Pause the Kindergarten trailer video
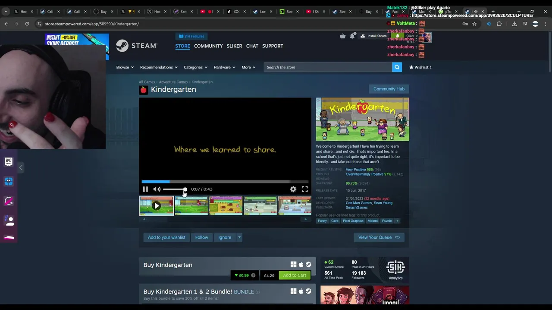Viewport: 552px width, 310px height. pyautogui.click(x=145, y=189)
